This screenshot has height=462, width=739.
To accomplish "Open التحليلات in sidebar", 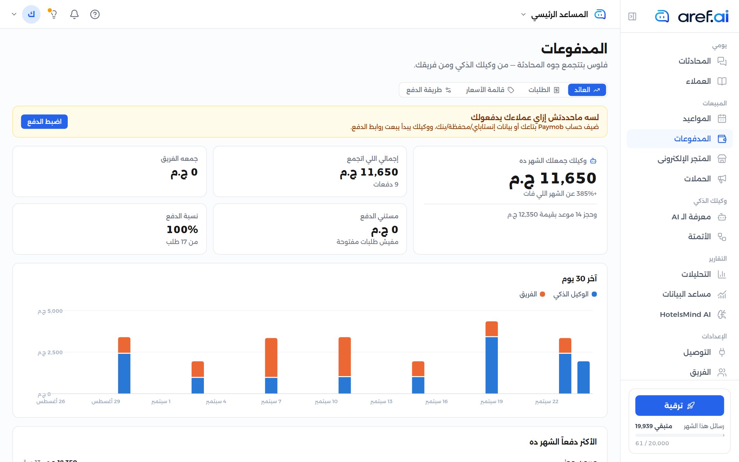I will pos(680,274).
